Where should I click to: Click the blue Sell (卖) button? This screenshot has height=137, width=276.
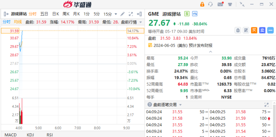[262, 30]
